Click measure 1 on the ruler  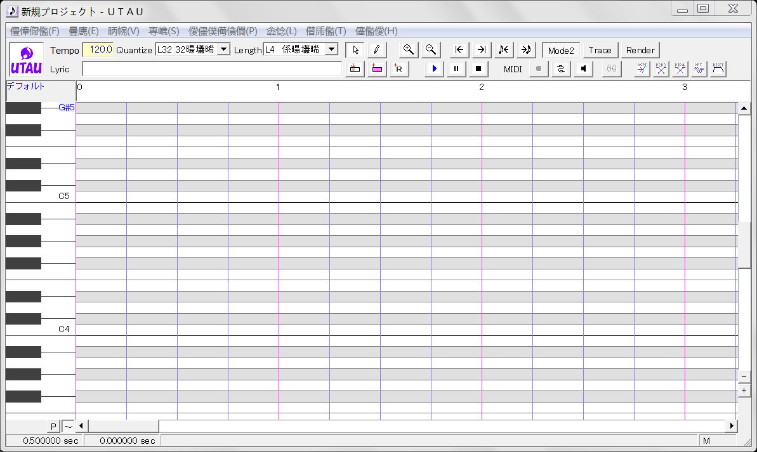tap(277, 87)
